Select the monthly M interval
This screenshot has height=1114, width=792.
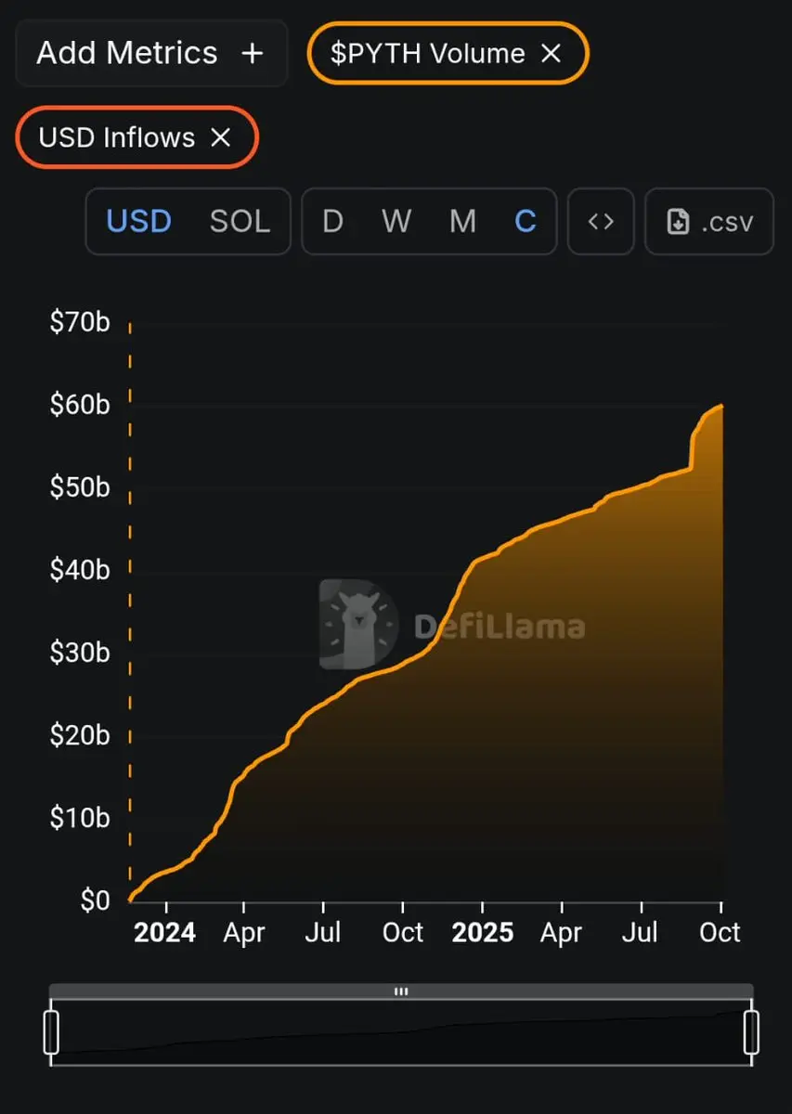point(462,222)
